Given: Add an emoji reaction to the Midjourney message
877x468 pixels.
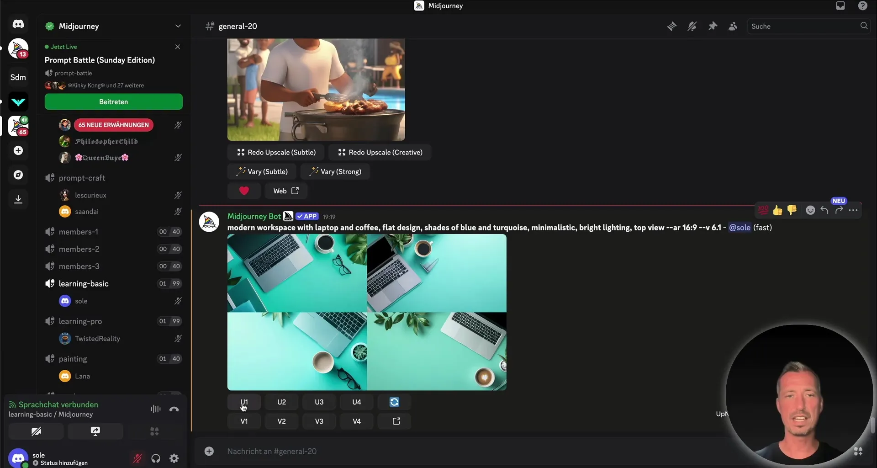Looking at the screenshot, I should pos(810,210).
